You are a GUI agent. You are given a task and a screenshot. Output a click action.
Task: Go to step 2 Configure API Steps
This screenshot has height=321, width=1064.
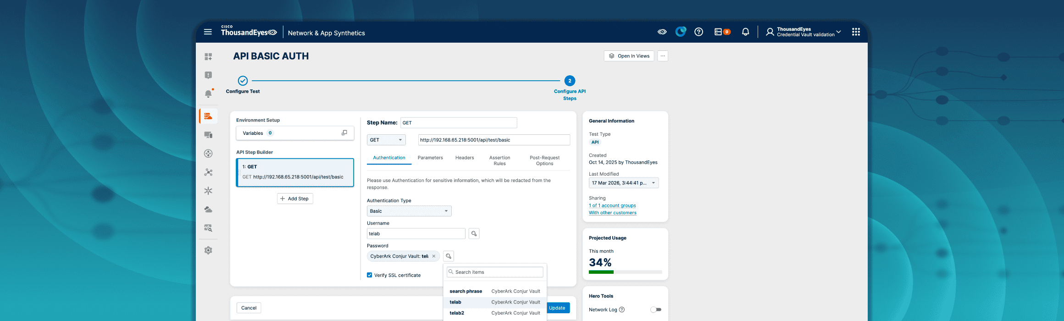click(570, 81)
